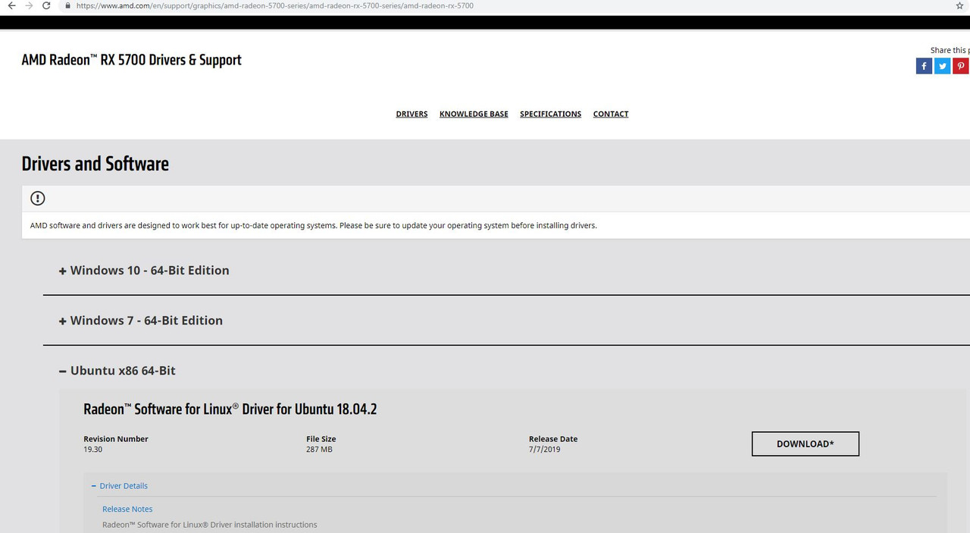The height and width of the screenshot is (533, 970).
Task: Click Radeon Software for Linux Driver heading
Action: coord(230,409)
